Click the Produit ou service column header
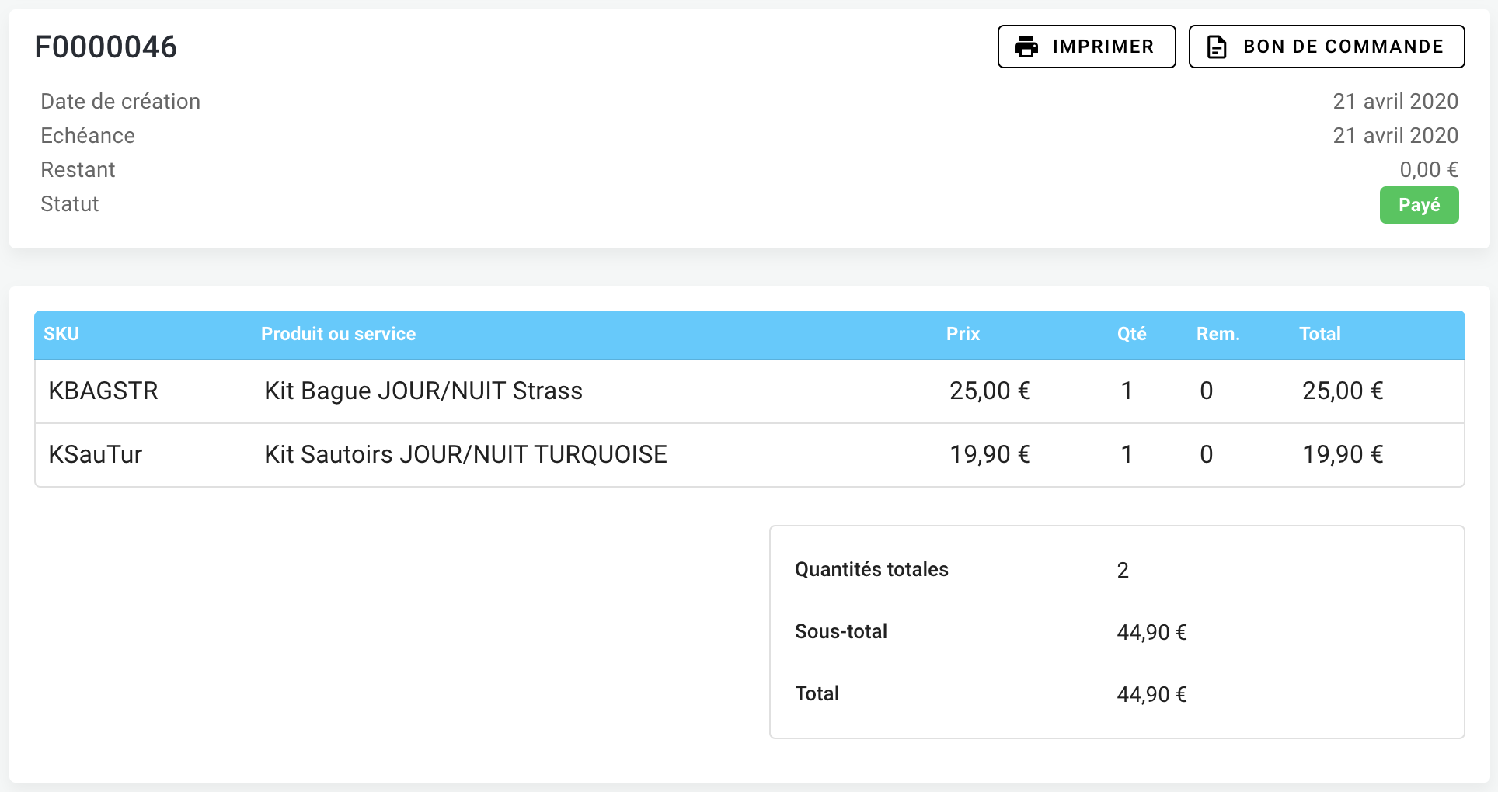The image size is (1498, 792). point(338,334)
